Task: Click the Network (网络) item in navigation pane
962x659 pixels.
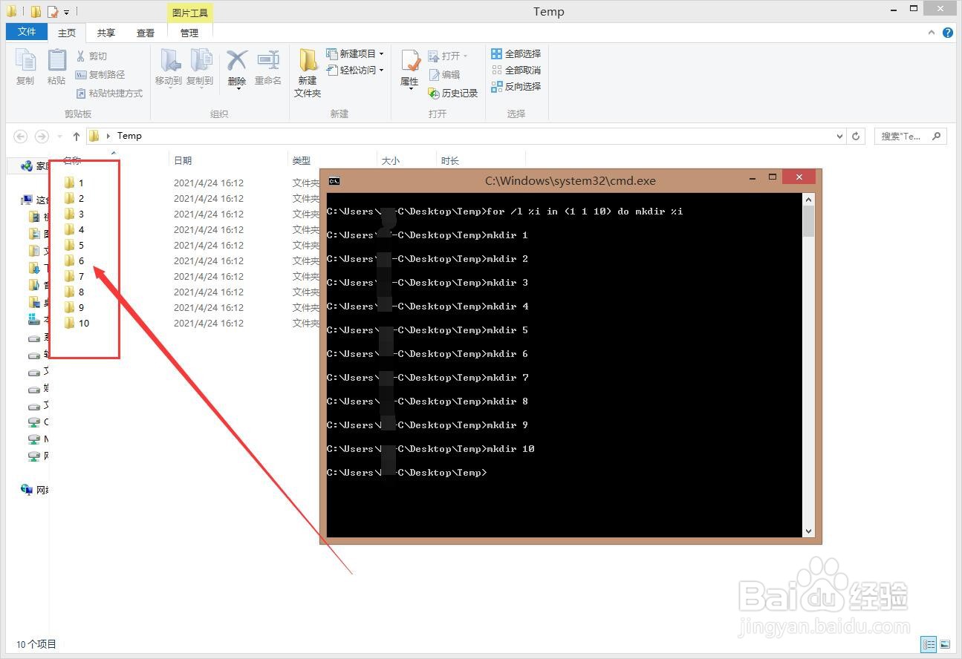Action: pos(35,490)
